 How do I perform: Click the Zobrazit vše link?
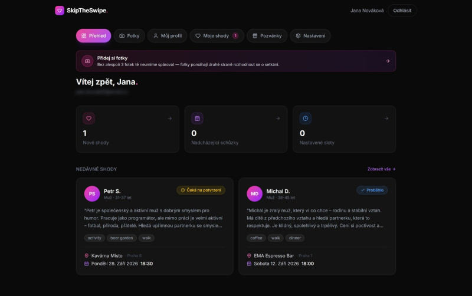coord(381,169)
